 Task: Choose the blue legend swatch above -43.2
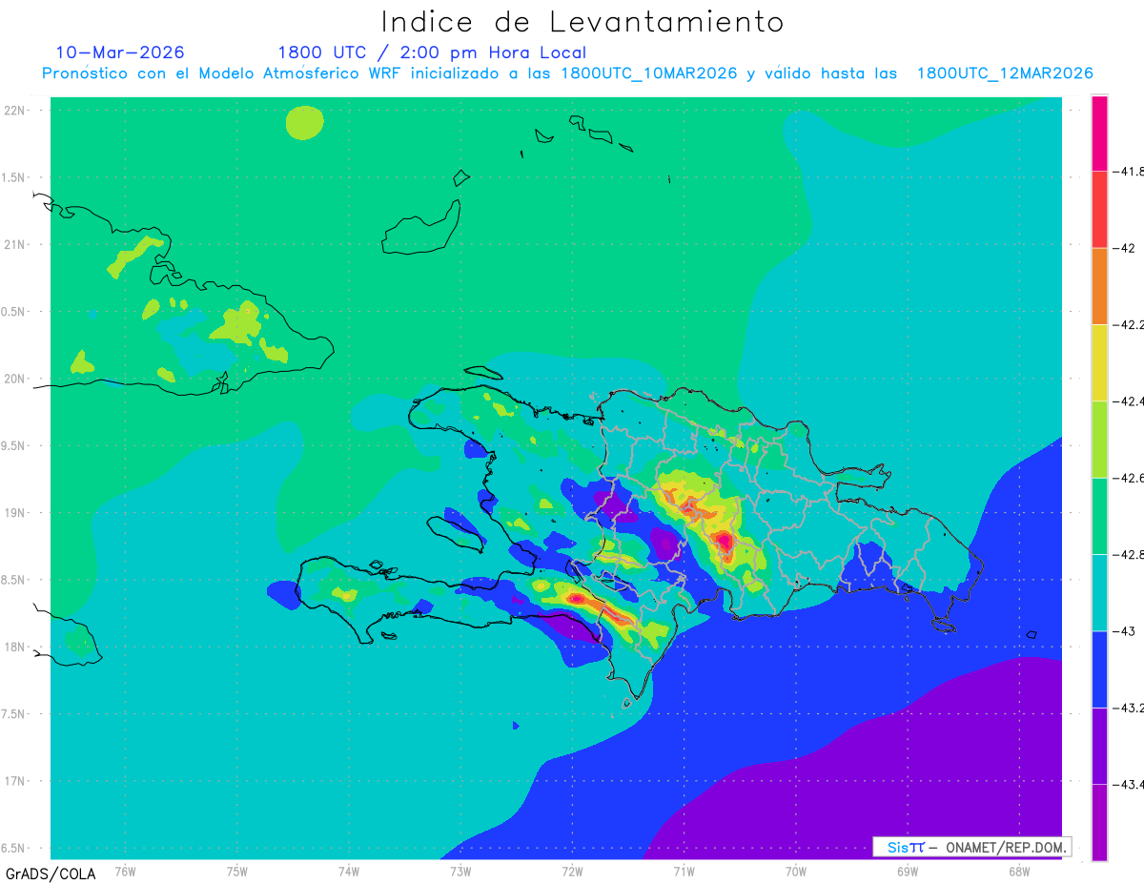point(1099,668)
